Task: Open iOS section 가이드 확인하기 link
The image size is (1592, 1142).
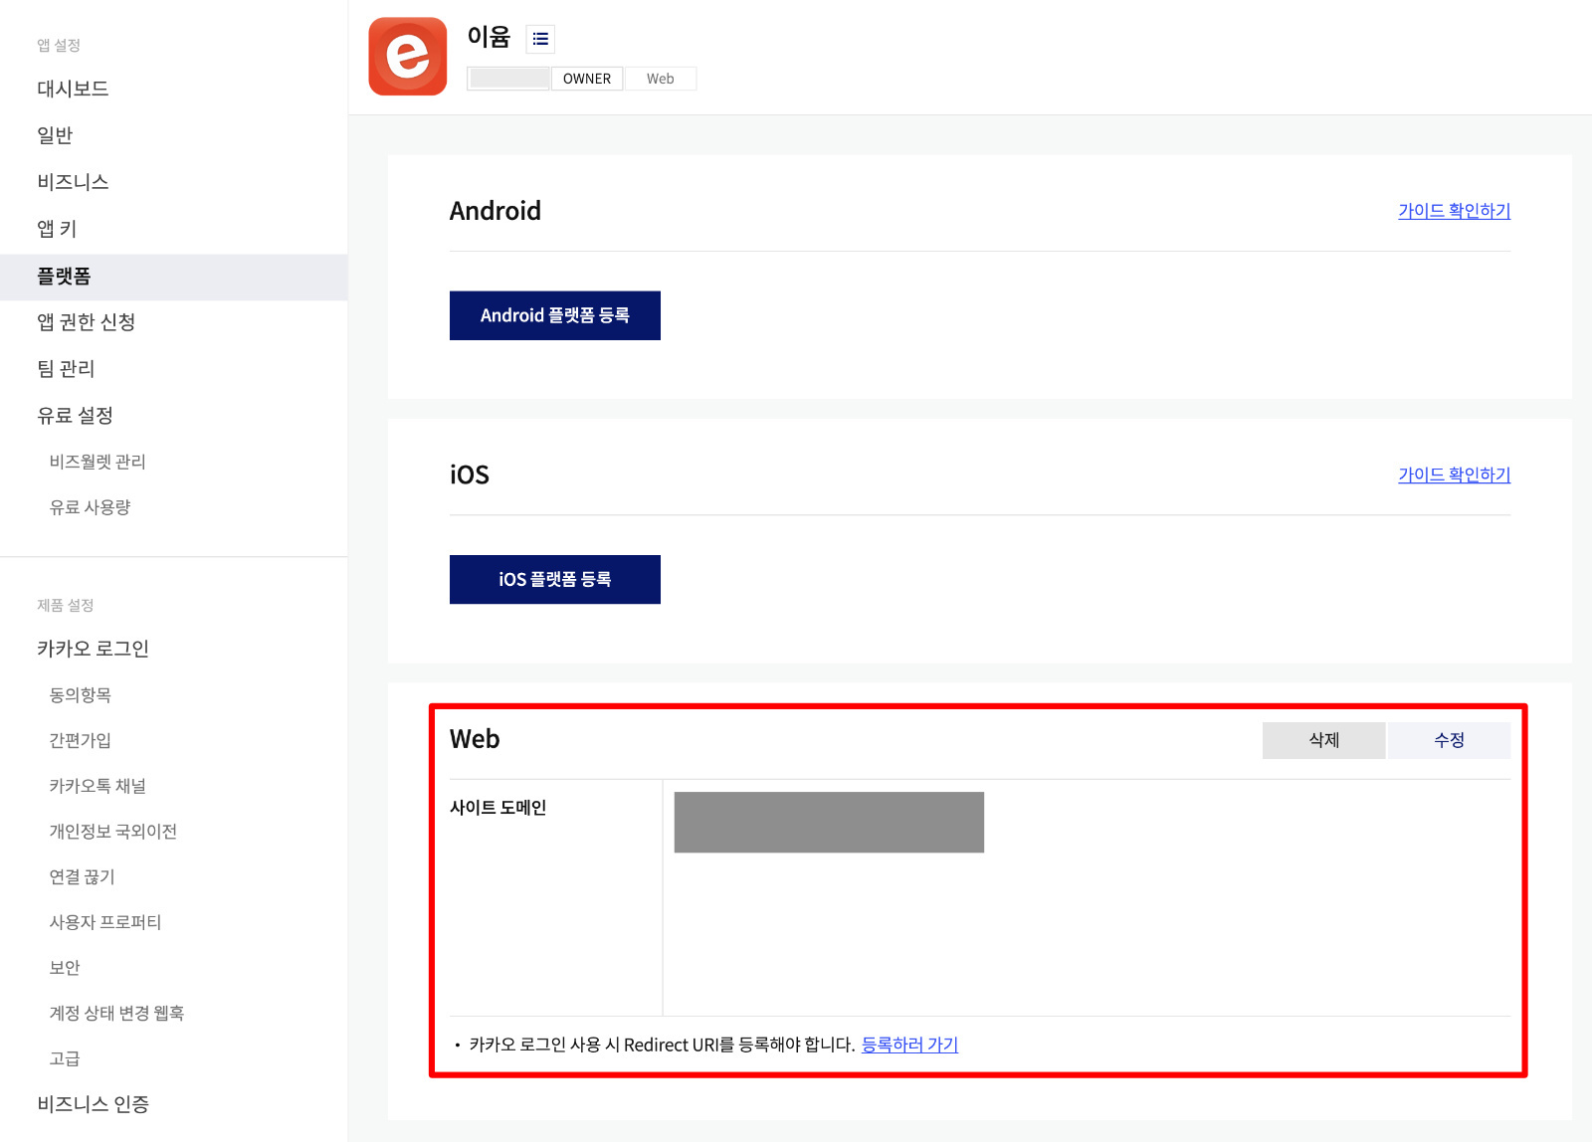Action: [x=1454, y=475]
